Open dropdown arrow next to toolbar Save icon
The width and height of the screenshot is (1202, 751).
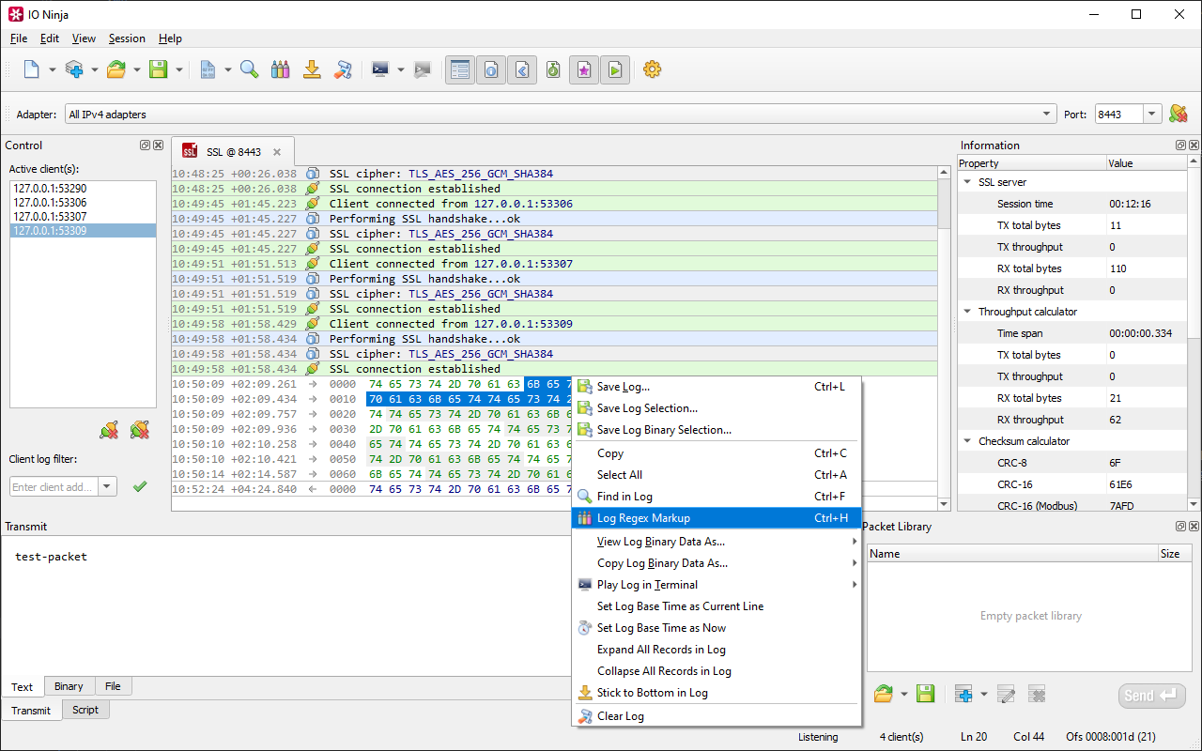[179, 70]
